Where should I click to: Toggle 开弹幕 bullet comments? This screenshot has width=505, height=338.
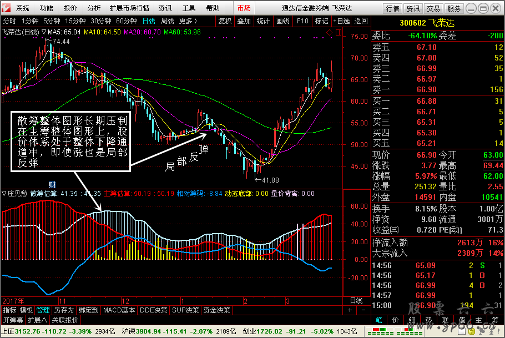click(13, 320)
